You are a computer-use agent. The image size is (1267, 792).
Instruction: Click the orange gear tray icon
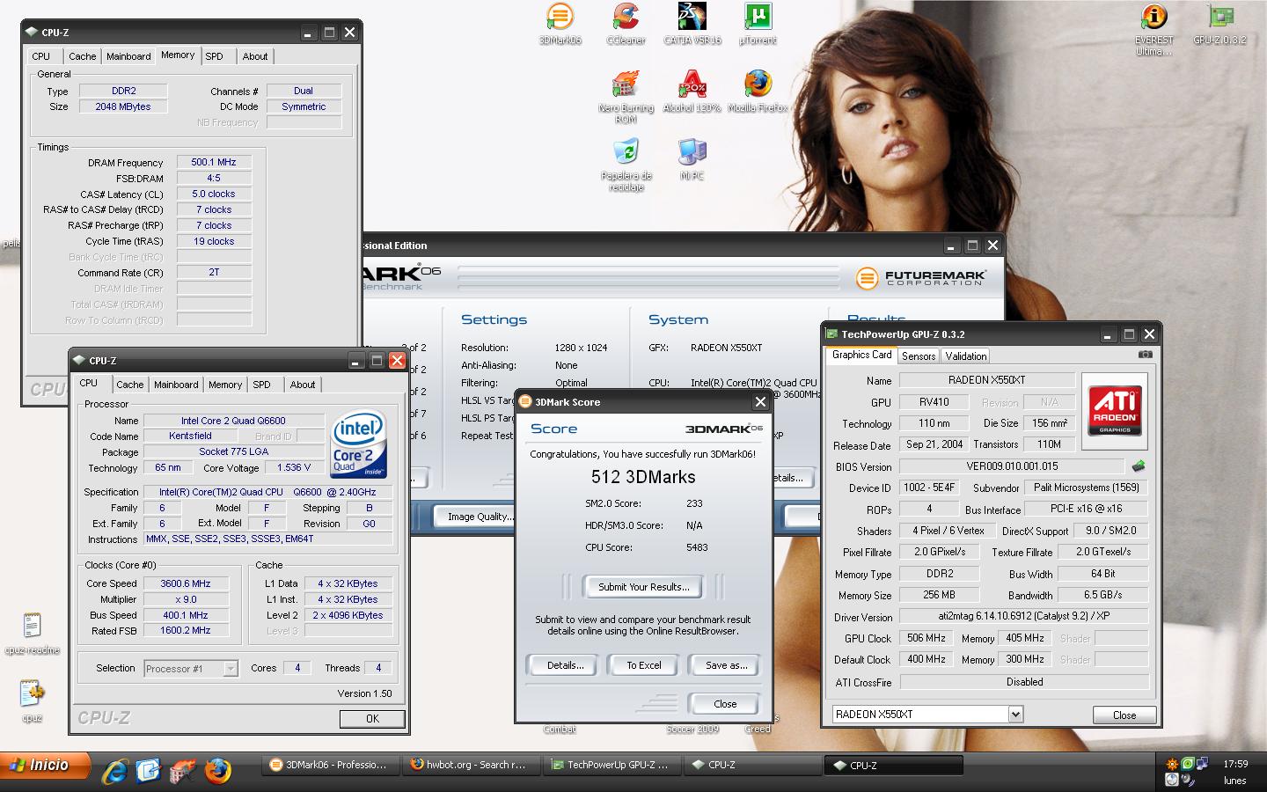[x=1172, y=763]
